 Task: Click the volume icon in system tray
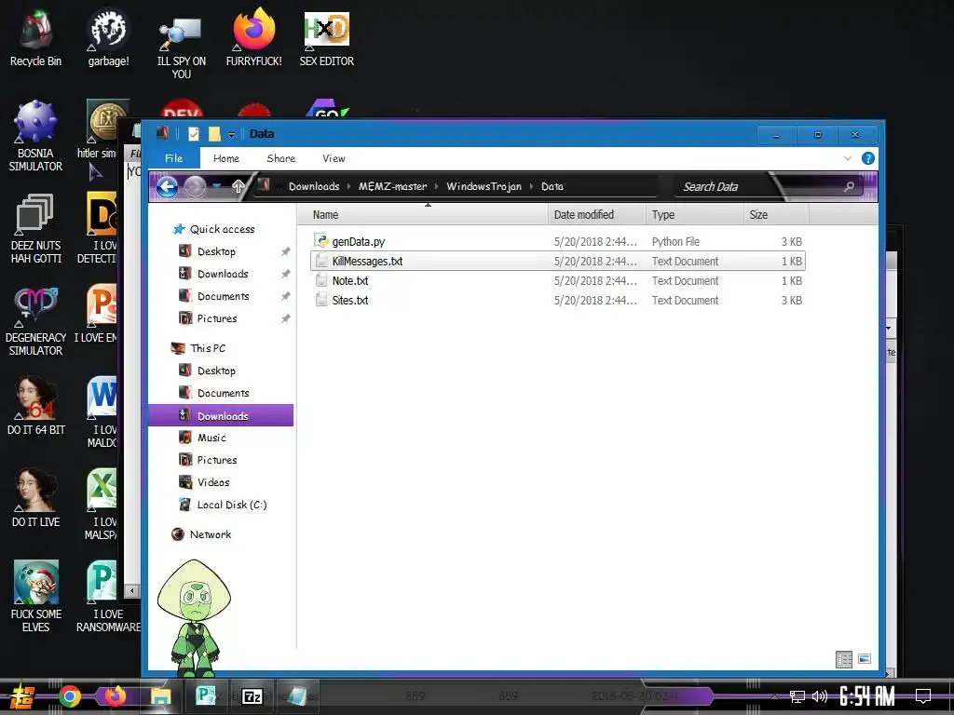coord(820,696)
